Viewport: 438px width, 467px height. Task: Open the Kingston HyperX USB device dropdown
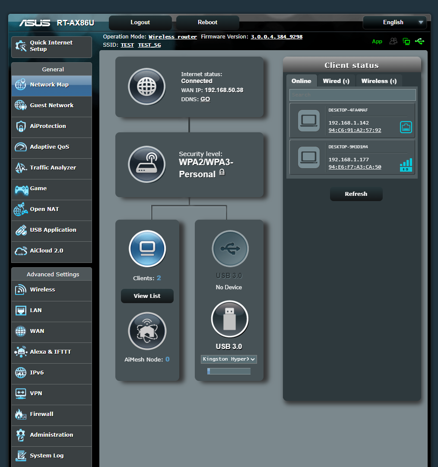click(229, 359)
